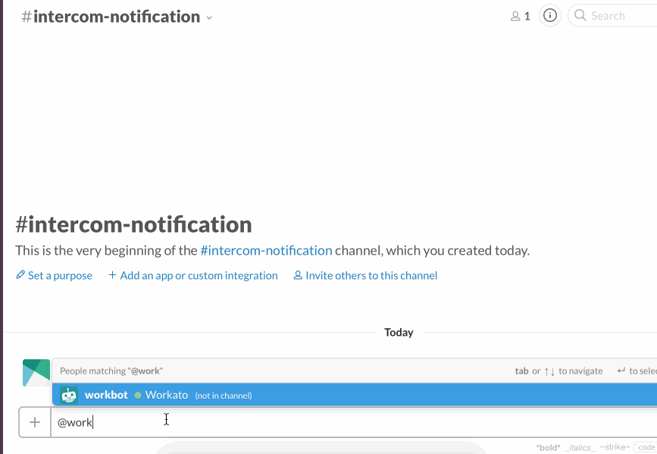Viewport: 657px width, 454px height.
Task: Click the #intercom-notification title in the header
Action: [111, 17]
